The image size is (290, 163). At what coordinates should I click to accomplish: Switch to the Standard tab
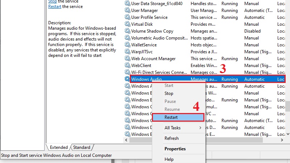82,147
